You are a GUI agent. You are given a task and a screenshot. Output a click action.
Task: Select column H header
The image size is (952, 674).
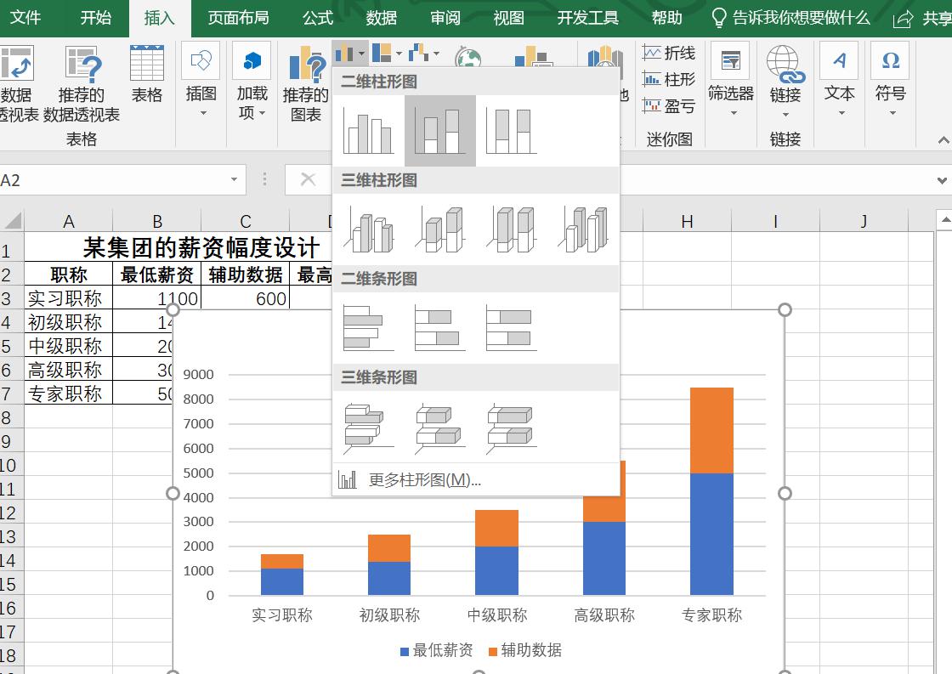688,221
